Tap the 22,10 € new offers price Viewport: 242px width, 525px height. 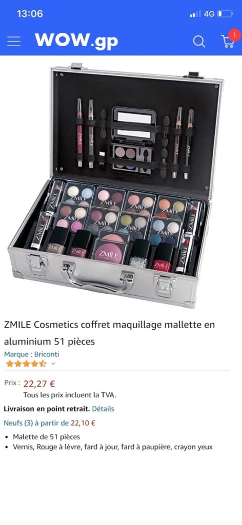point(83,423)
